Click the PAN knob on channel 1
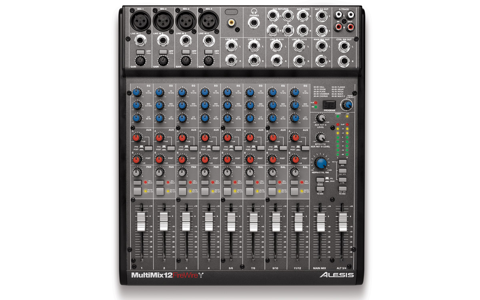 tap(137, 172)
